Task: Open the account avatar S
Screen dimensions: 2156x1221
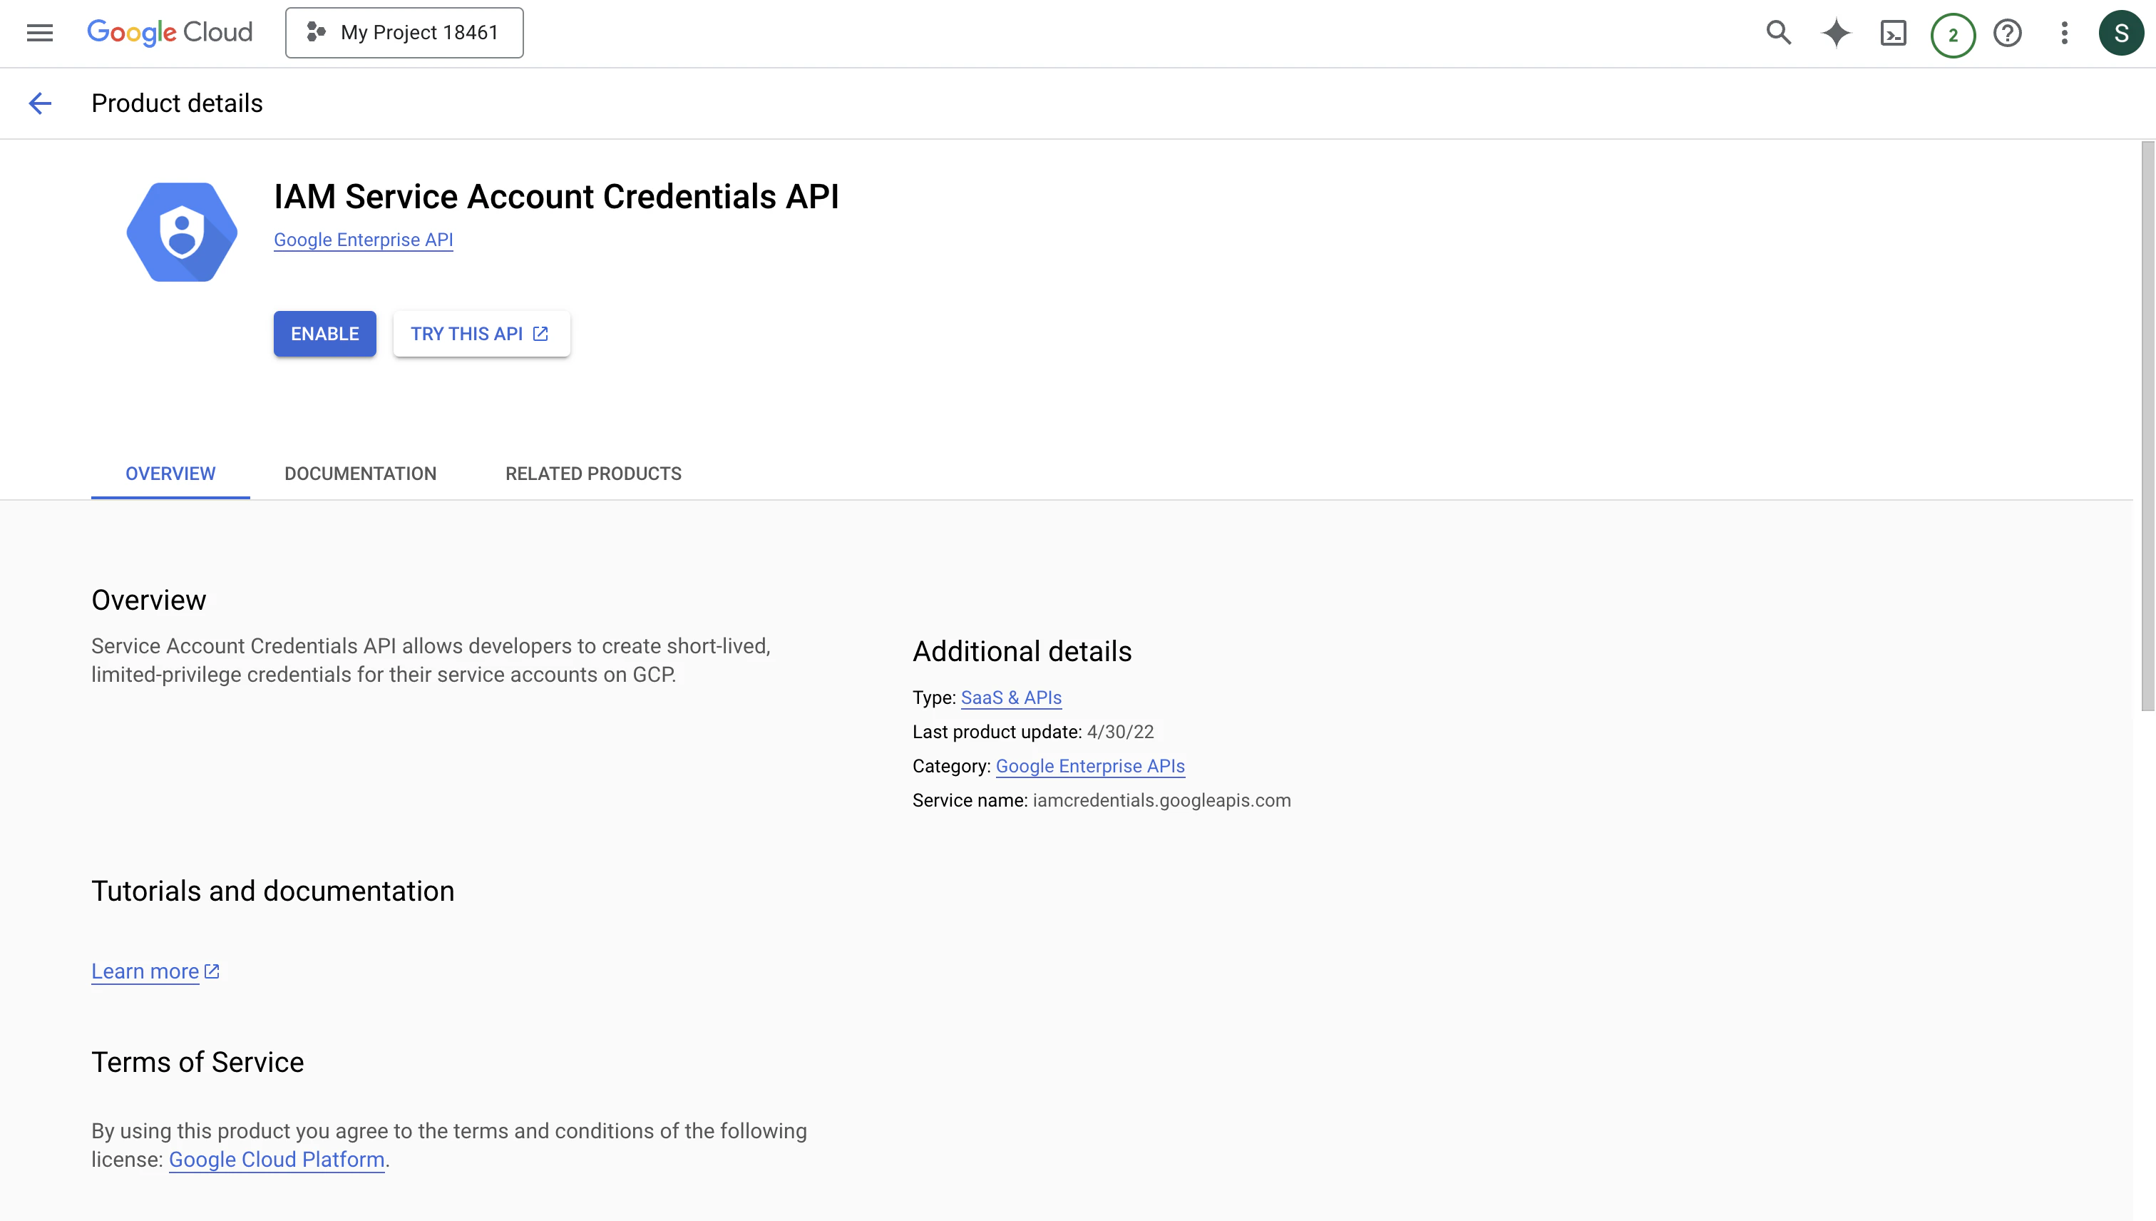Action: click(2121, 33)
